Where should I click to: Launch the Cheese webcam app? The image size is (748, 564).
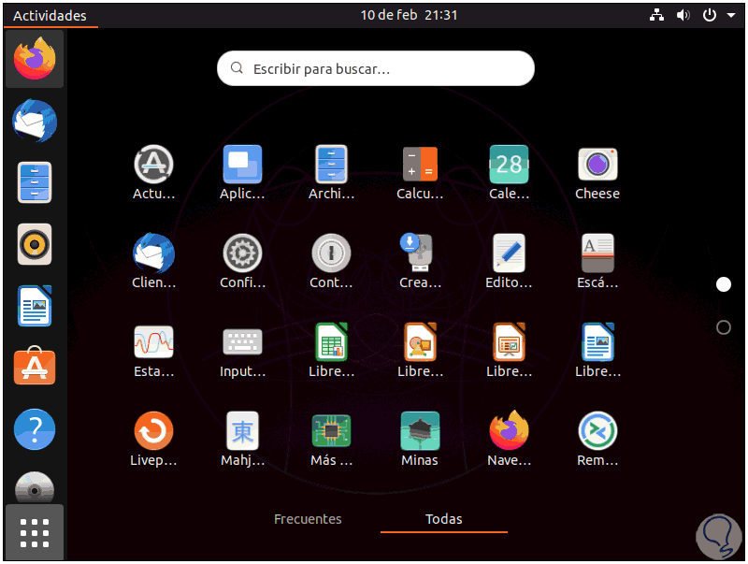pos(597,173)
